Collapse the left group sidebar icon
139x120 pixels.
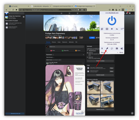[24, 17]
